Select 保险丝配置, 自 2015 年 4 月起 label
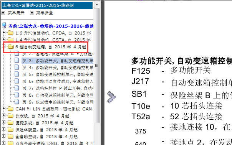 coord(46,130)
